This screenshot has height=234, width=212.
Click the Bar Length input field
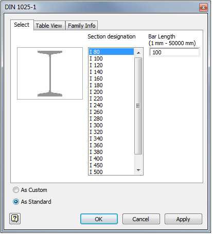pos(174,52)
